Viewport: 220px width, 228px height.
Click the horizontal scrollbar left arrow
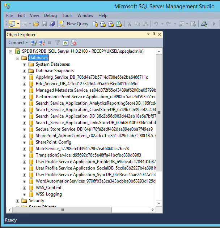point(10,210)
